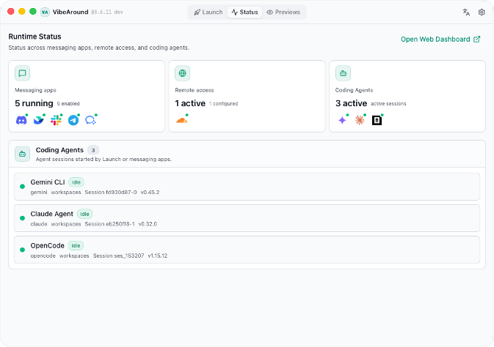
Task: Click the '1 active' remote access text
Action: tap(190, 103)
